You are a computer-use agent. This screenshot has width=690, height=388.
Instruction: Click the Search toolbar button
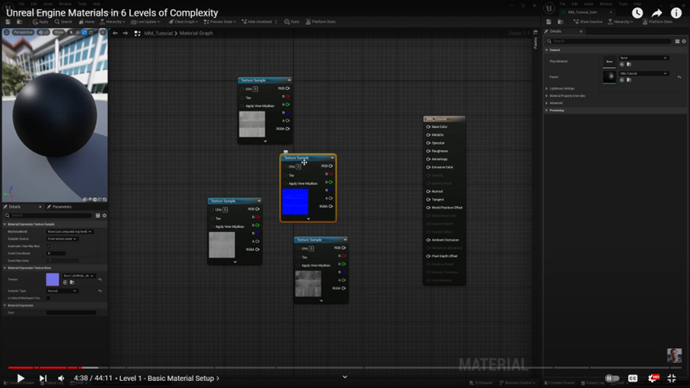tap(63, 22)
